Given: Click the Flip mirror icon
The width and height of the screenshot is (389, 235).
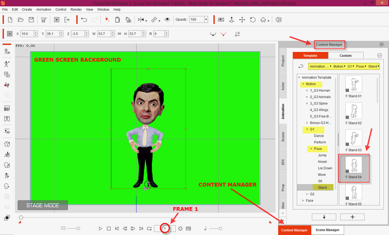Looking at the screenshot, I should [140, 19].
